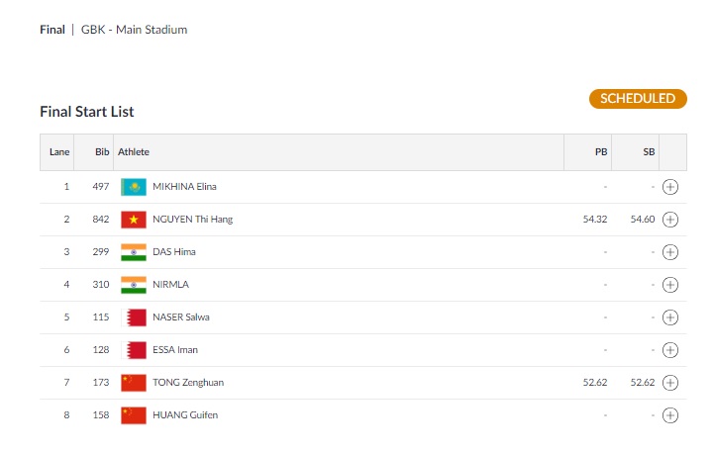
Task: Open the plus icon beside HUANG Guifen
Action: tap(669, 415)
